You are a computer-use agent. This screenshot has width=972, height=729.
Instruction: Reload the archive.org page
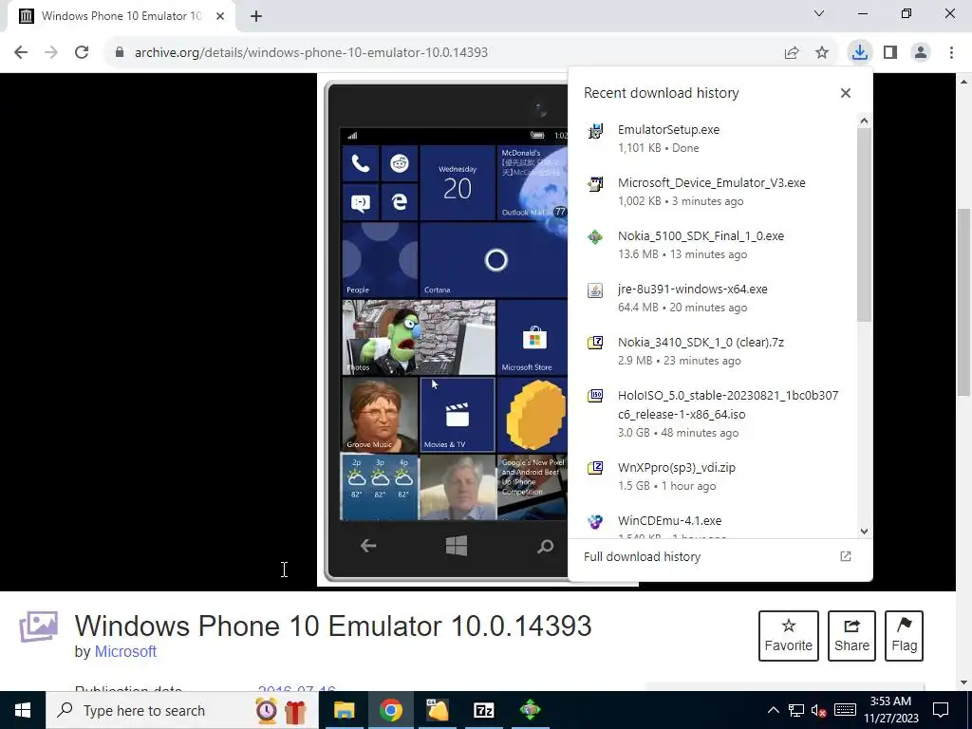[82, 53]
